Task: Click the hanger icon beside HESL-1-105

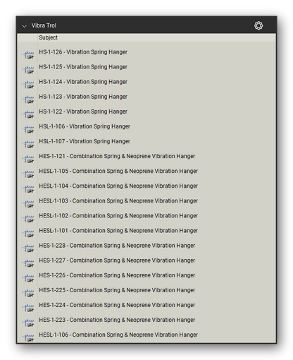Action: coord(28,174)
